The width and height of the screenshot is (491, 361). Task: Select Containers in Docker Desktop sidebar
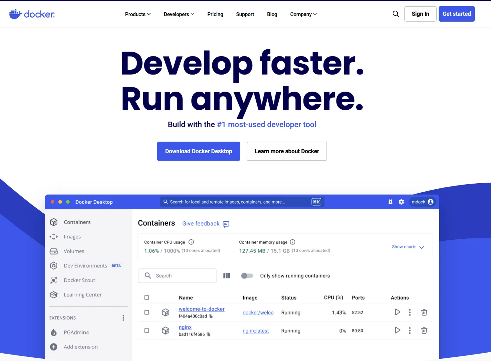[77, 222]
